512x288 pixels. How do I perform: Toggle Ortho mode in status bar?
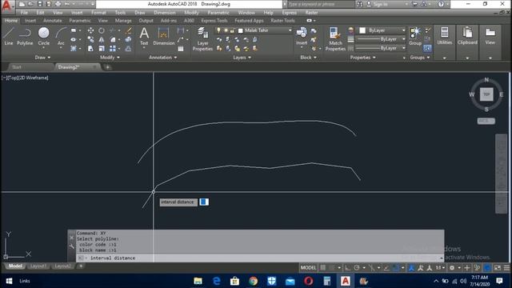[348, 268]
